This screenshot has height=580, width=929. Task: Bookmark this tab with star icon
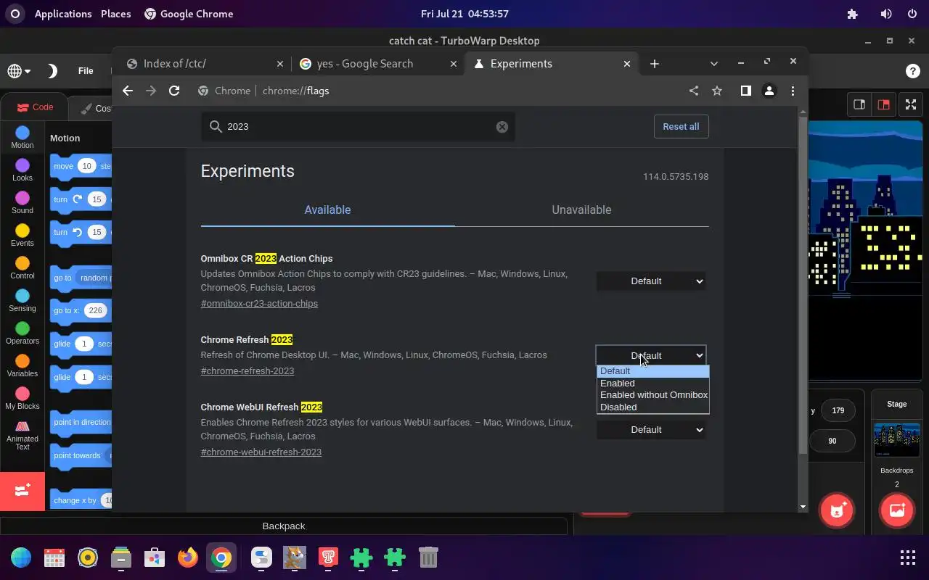point(717,91)
